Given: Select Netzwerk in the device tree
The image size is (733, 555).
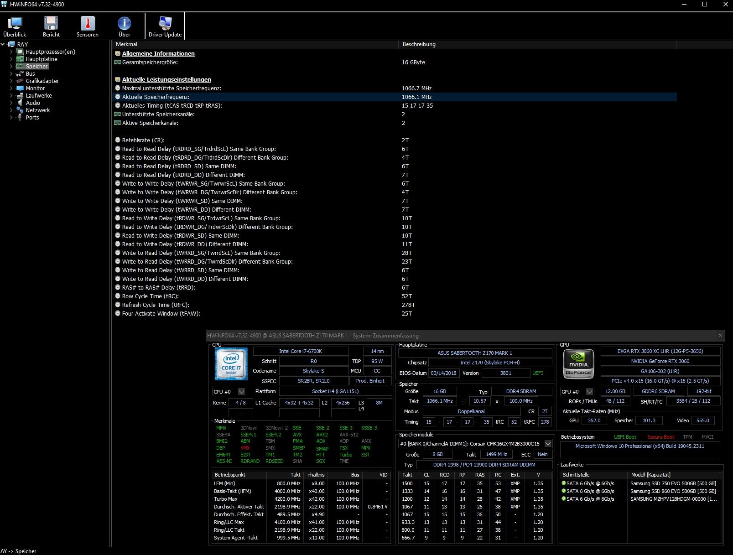Looking at the screenshot, I should point(37,110).
